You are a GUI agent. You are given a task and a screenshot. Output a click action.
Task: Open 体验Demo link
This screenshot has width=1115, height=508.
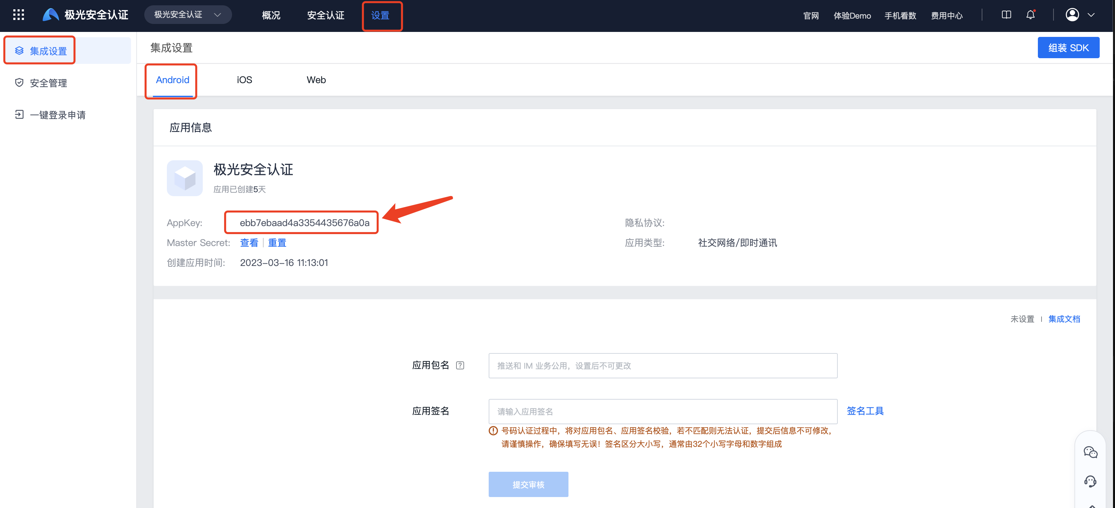852,16
